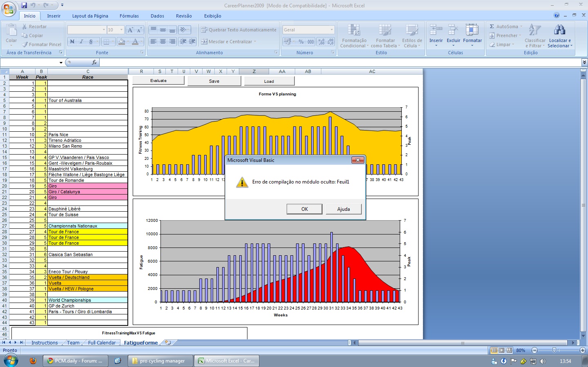
Task: Click the volume speaker tray icon
Action: coord(543,361)
